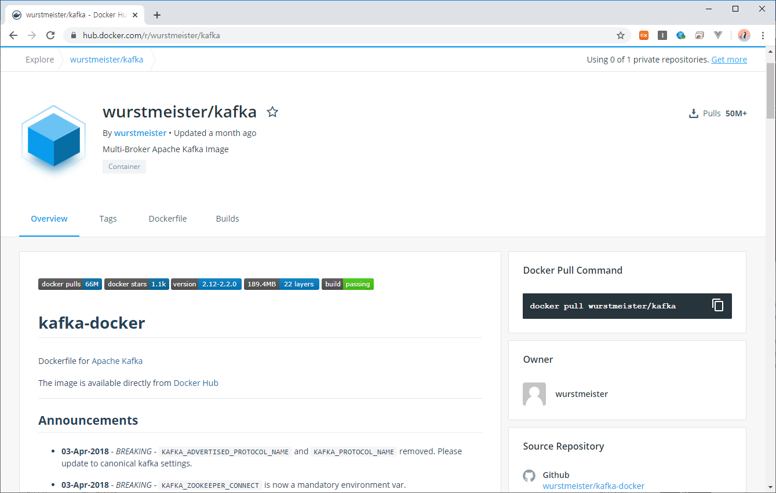776x493 pixels.
Task: Click the KAFKA_PROTOCOL_NAME code text
Action: (354, 452)
